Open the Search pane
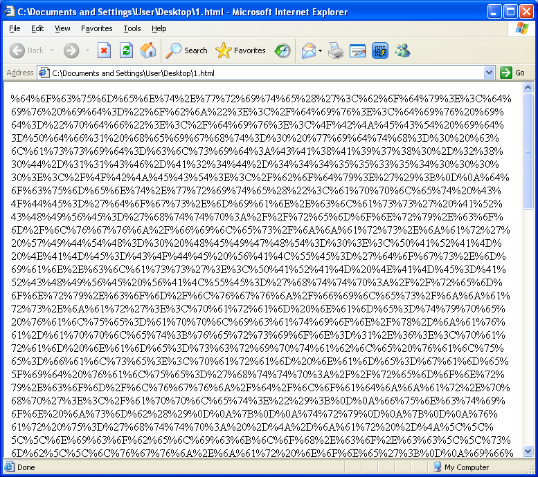538x477 pixels. click(187, 50)
